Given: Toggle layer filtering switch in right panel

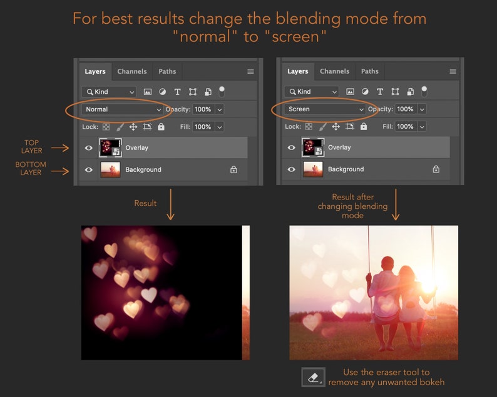Looking at the screenshot, I should 424,91.
